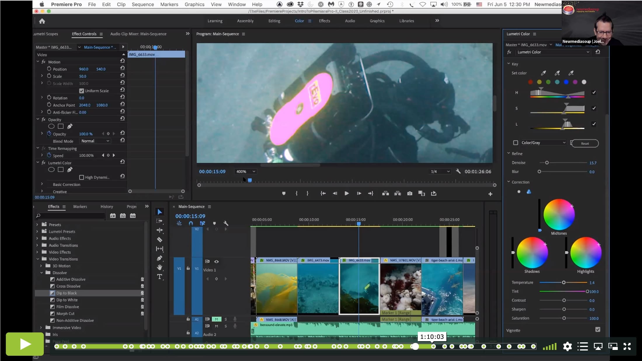Open the 400% zoom level dropdown

point(245,171)
